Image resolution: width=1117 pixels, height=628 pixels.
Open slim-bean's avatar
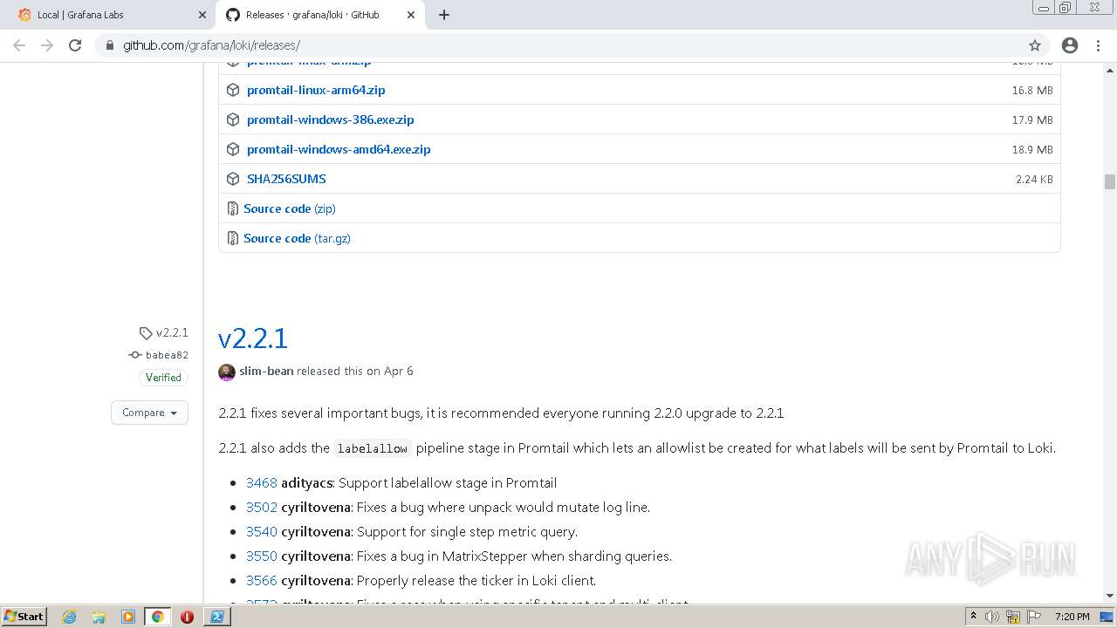[227, 372]
